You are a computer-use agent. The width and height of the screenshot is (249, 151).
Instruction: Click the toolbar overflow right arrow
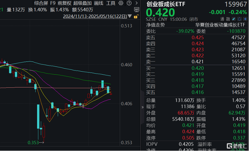click(x=136, y=3)
